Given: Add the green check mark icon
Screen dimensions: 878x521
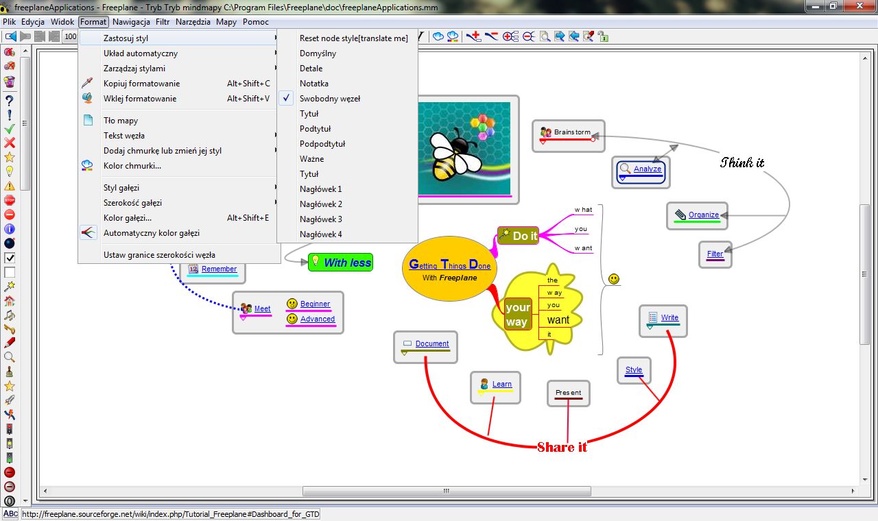Looking at the screenshot, I should pyautogui.click(x=10, y=129).
